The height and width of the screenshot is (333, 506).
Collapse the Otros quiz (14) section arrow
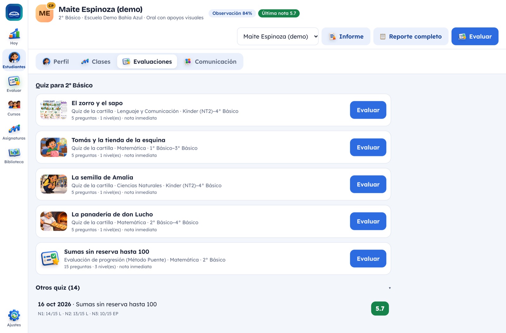point(390,288)
